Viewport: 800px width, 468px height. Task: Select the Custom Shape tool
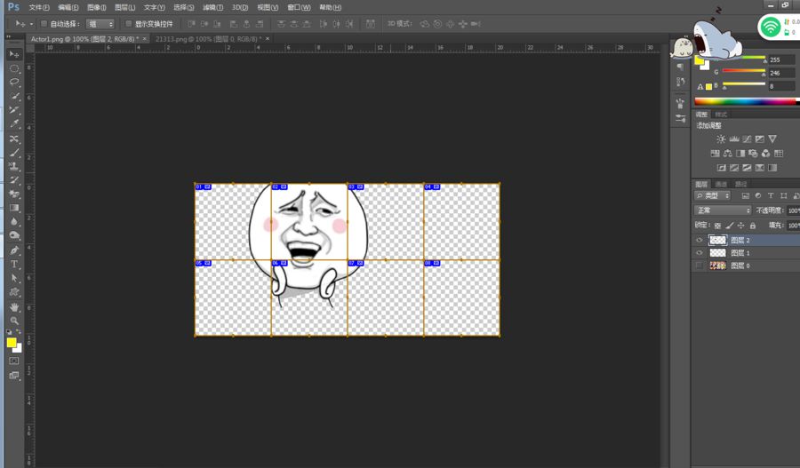coord(13,292)
